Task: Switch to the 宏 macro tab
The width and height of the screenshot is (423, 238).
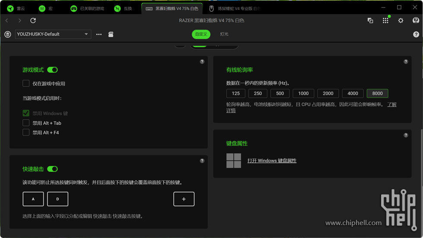Action: pos(46,9)
